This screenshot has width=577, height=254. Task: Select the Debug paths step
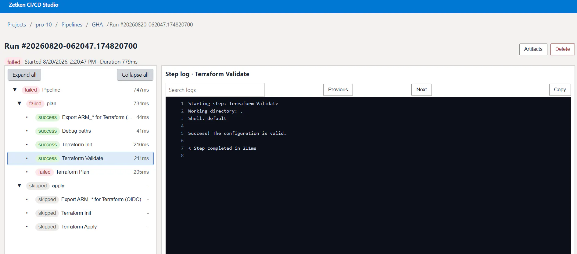[x=81, y=131]
